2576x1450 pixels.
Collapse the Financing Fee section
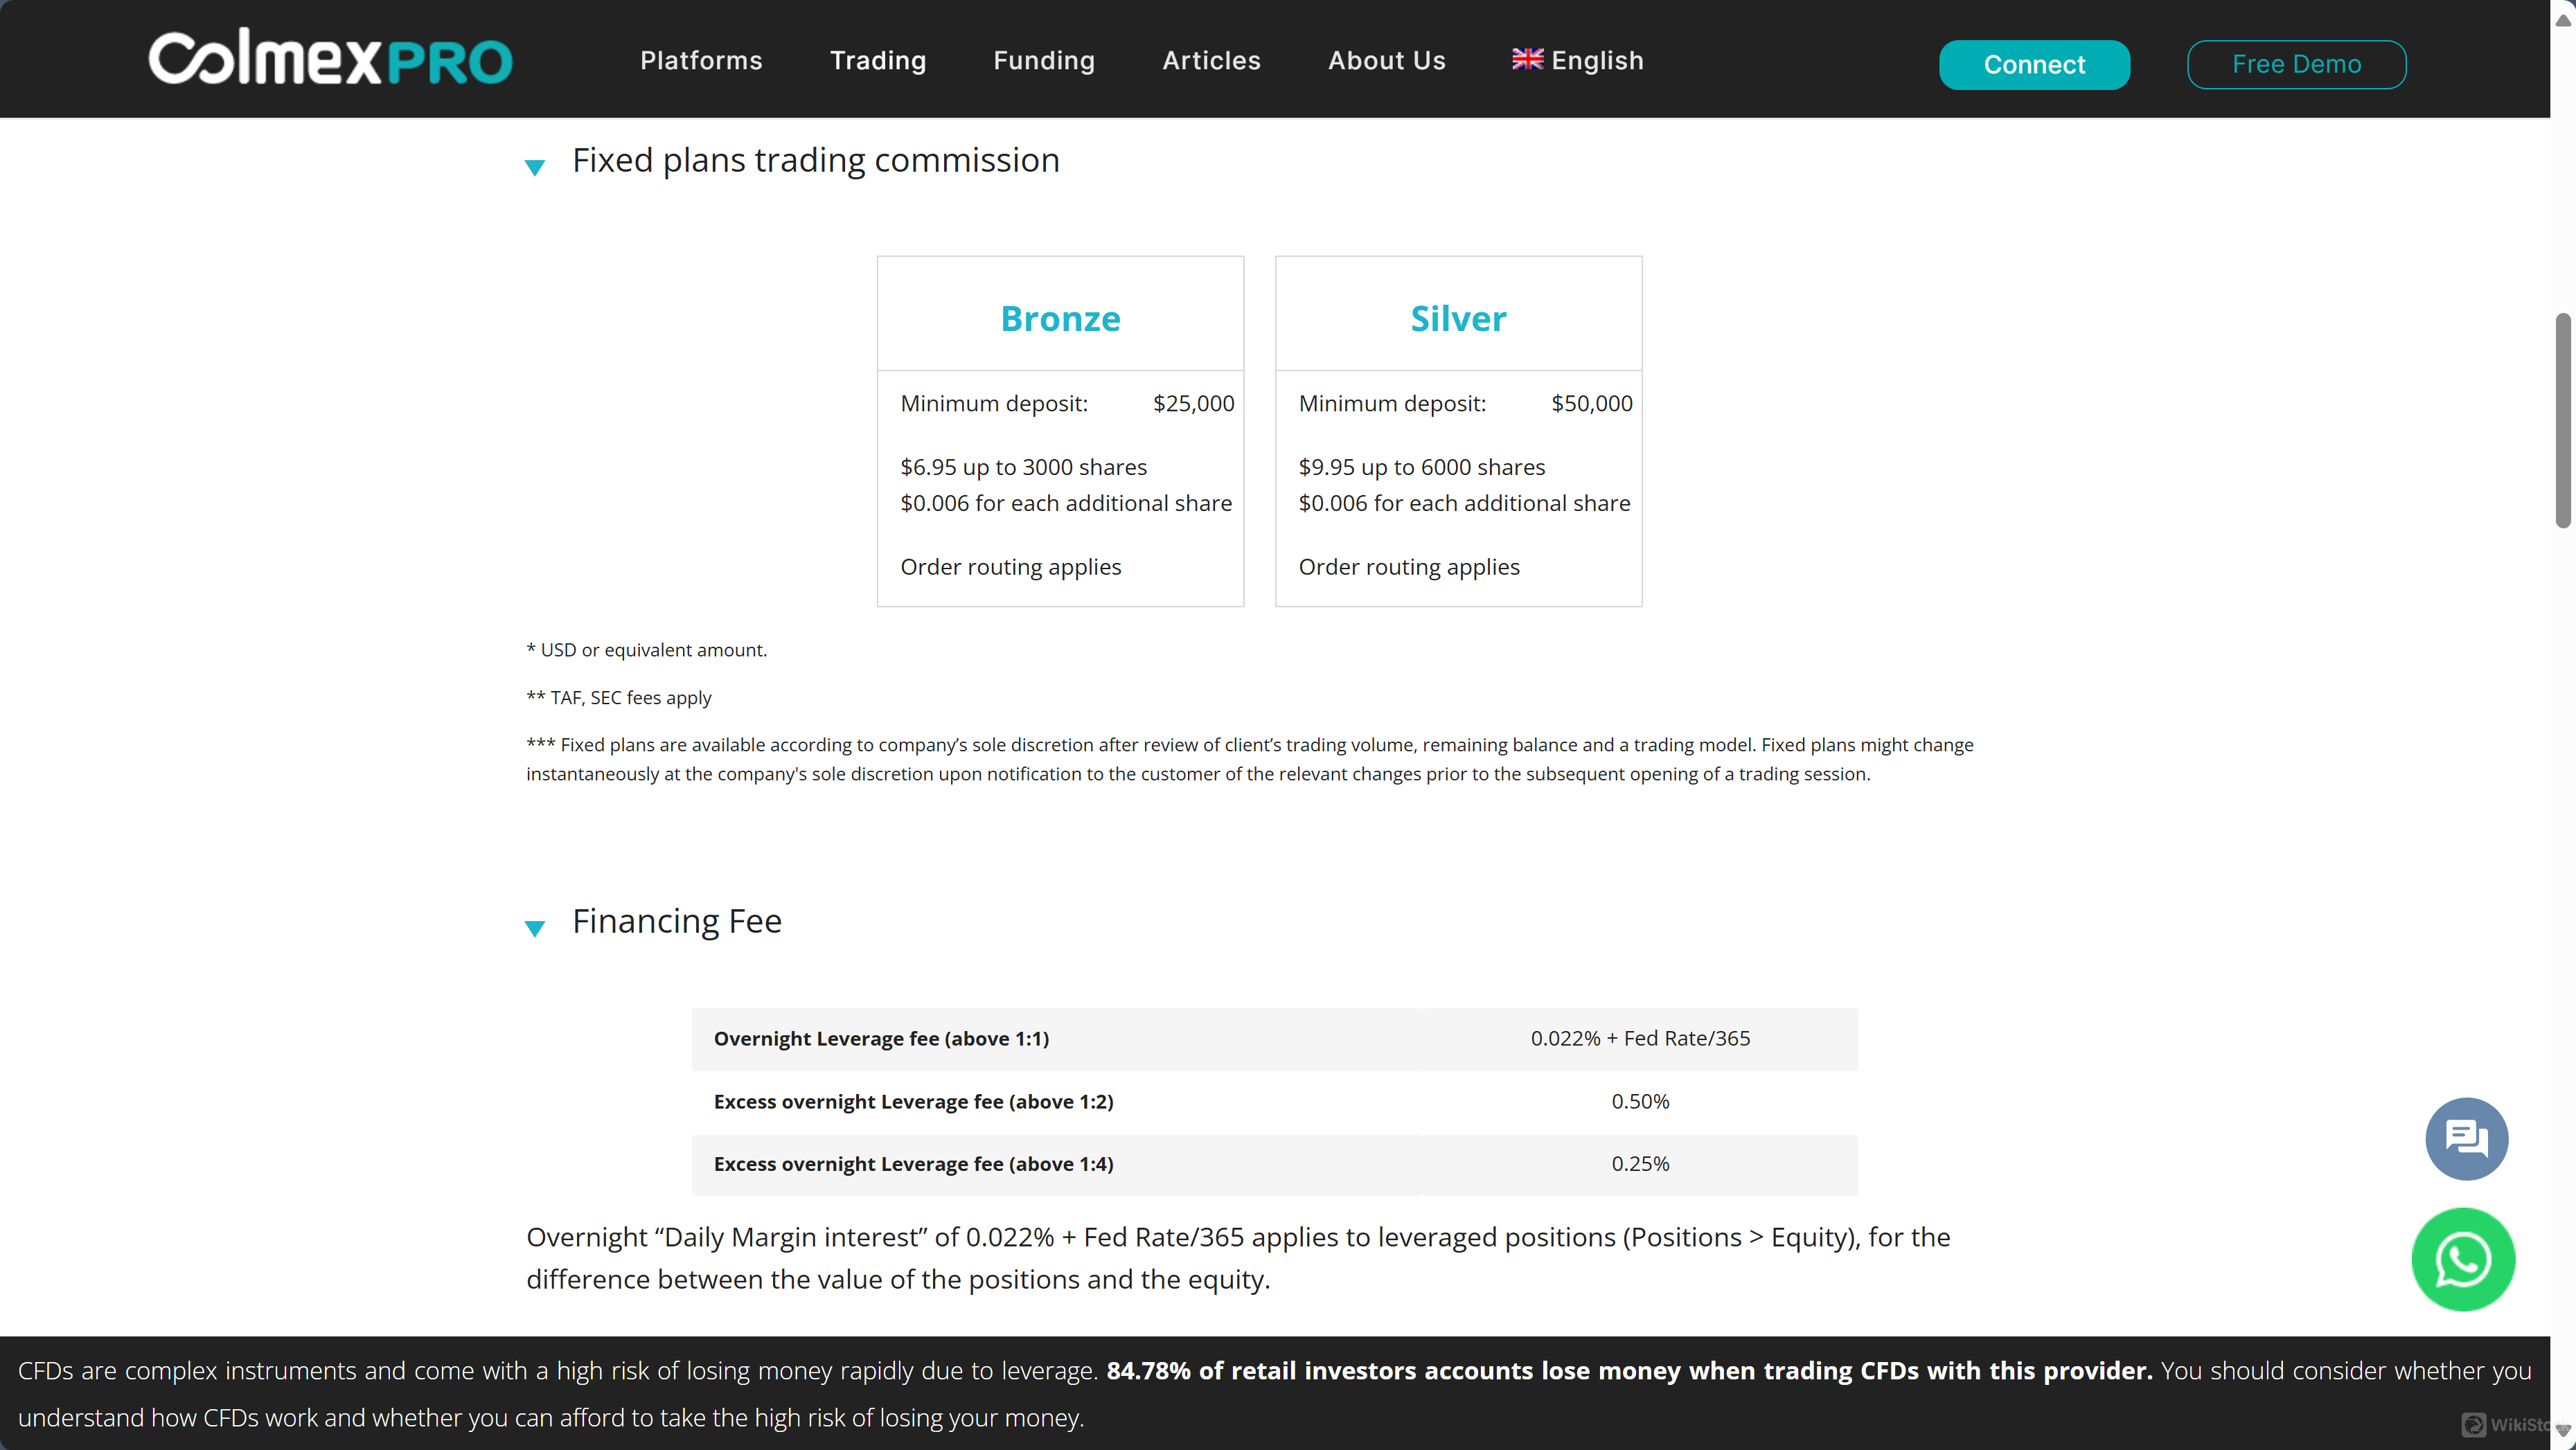coord(535,928)
